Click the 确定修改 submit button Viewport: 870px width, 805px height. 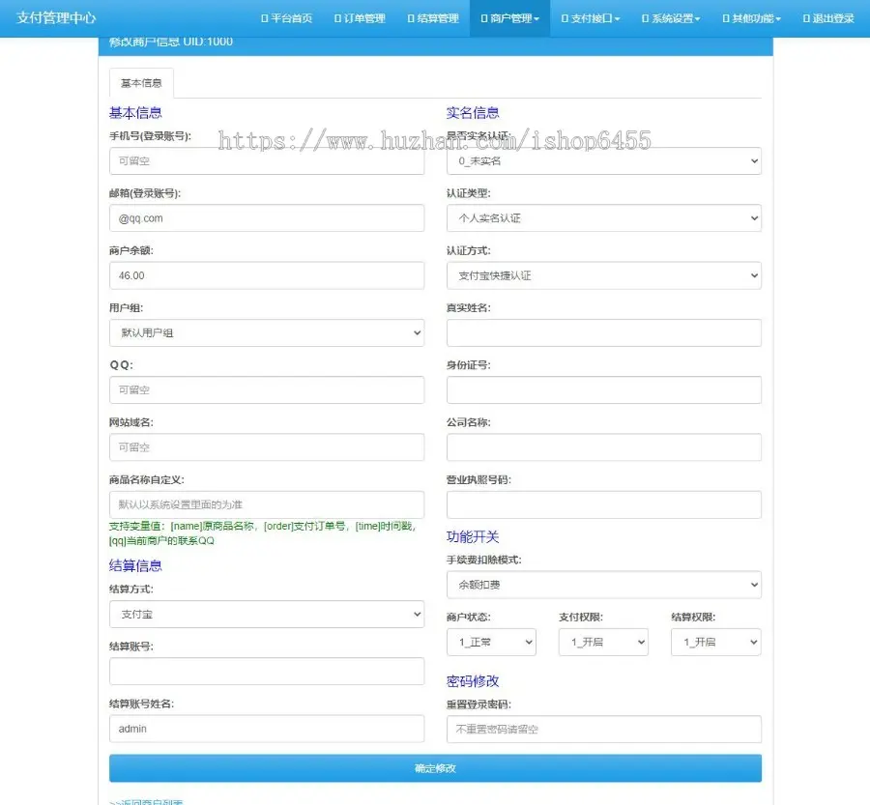(435, 768)
